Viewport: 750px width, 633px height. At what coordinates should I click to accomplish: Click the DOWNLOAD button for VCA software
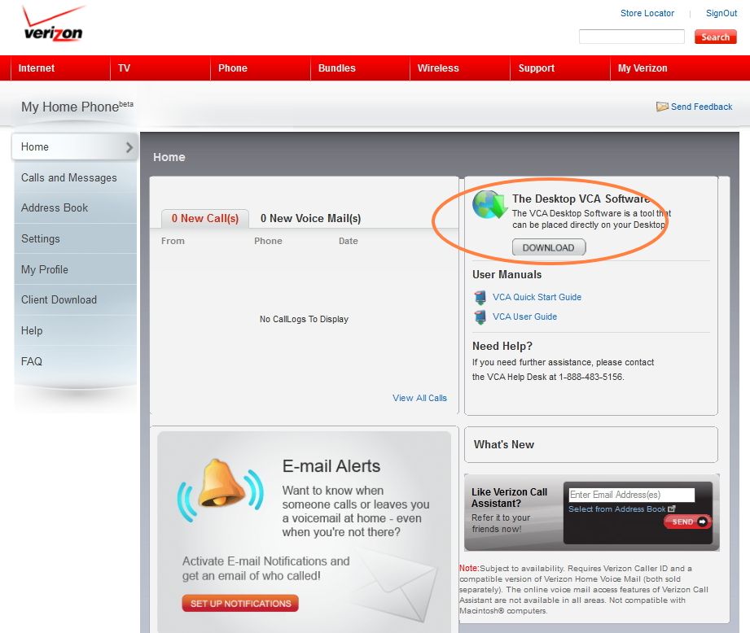pyautogui.click(x=549, y=247)
